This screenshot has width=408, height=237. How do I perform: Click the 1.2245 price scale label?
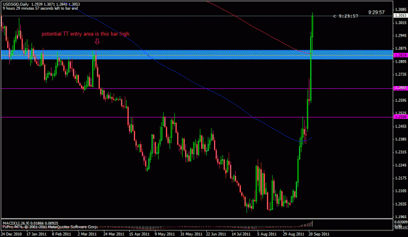click(x=401, y=165)
